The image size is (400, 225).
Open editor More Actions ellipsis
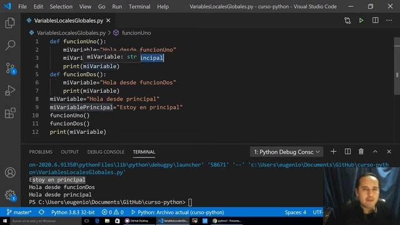389,21
